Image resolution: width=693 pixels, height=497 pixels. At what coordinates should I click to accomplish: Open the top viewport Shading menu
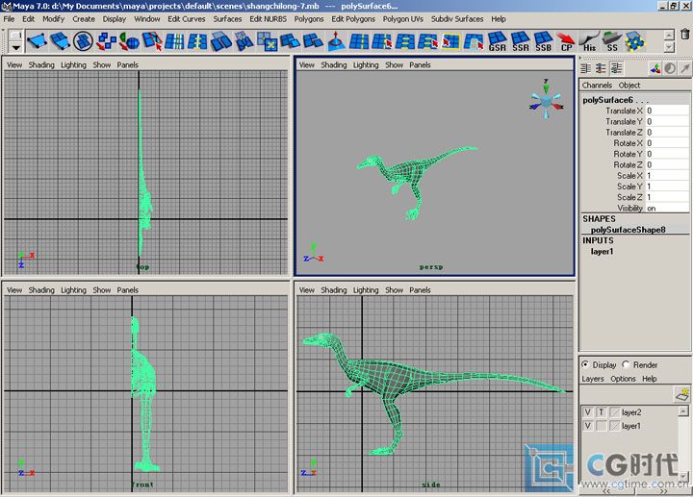pyautogui.click(x=41, y=64)
